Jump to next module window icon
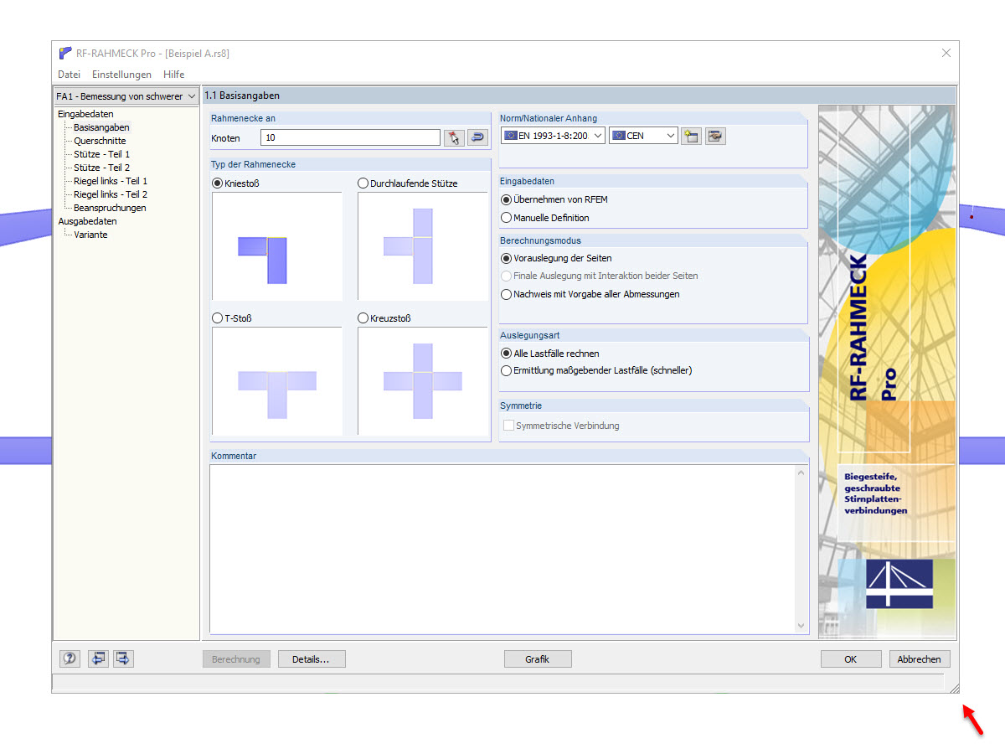The image size is (1005, 754). [122, 658]
